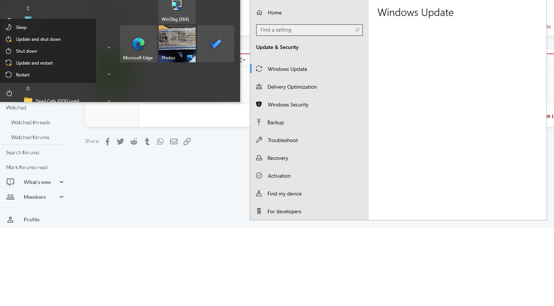Choose plain Restart in the power menu
This screenshot has height=306, width=554.
[48, 75]
